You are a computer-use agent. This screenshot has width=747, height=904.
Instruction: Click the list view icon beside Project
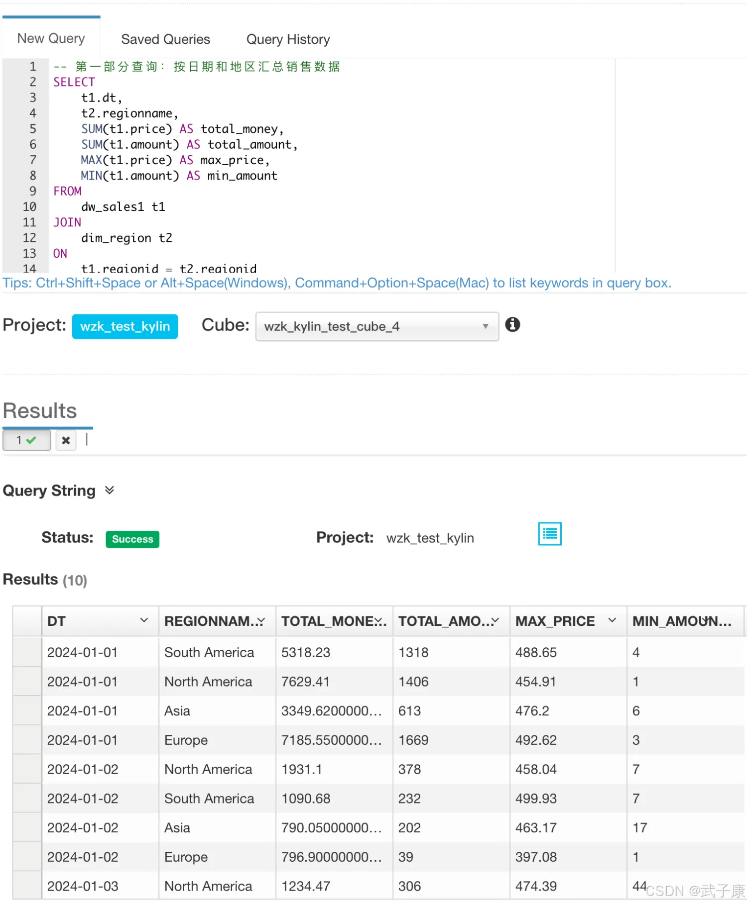coord(550,534)
